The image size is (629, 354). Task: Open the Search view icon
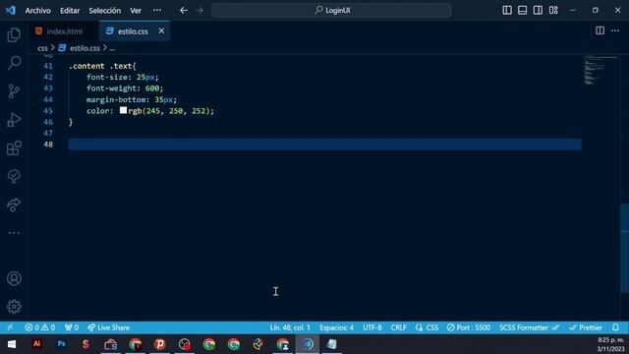(14, 63)
